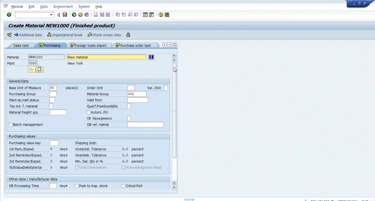Click the yellow Exit arrow icon
Viewport: 375px width, 201px height.
[80, 15]
